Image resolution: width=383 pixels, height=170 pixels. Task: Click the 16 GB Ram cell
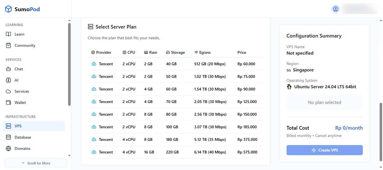149,152
